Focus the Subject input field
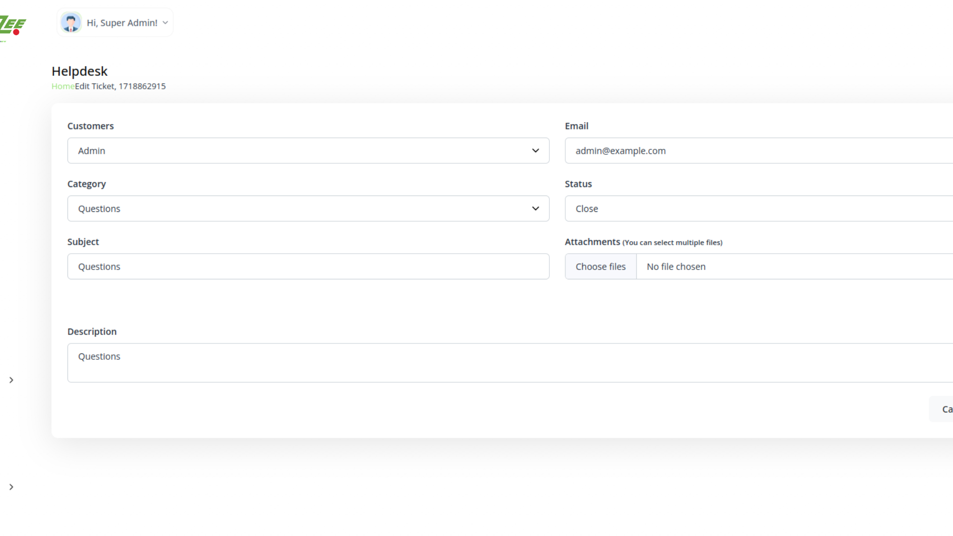953x536 pixels. coord(308,267)
